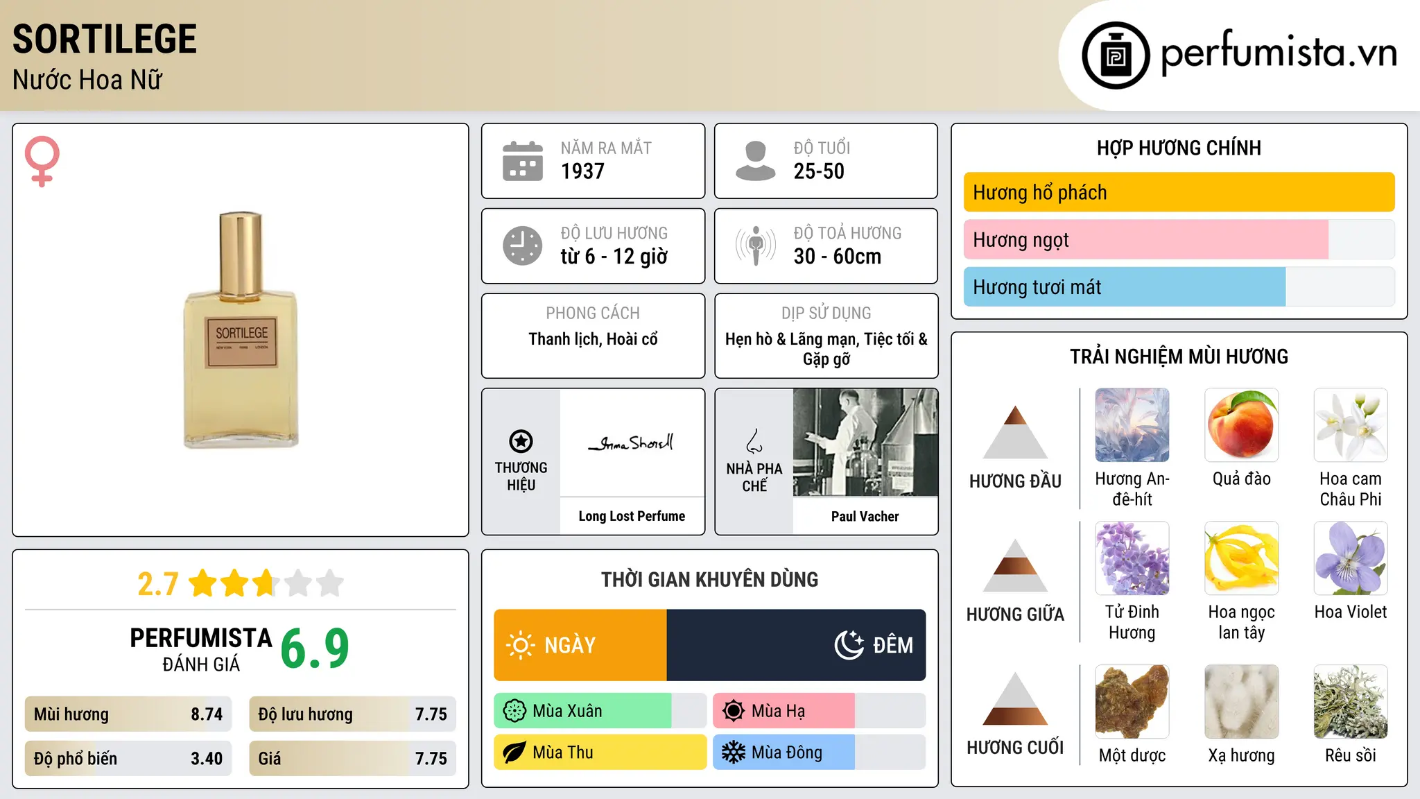Viewport: 1420px width, 799px height.
Task: Click the Mùa Đông season bar
Action: click(820, 753)
